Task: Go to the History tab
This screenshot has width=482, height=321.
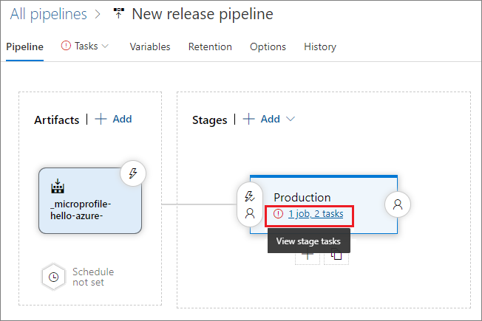Action: (x=320, y=46)
